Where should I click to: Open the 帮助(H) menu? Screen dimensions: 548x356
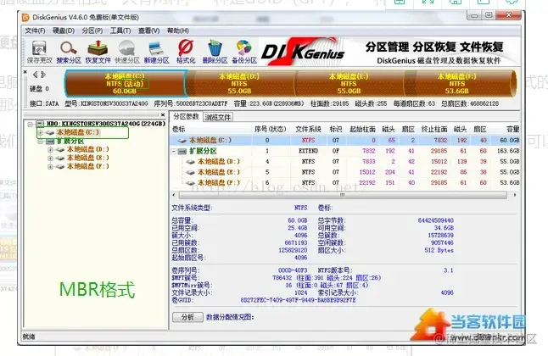point(178,31)
